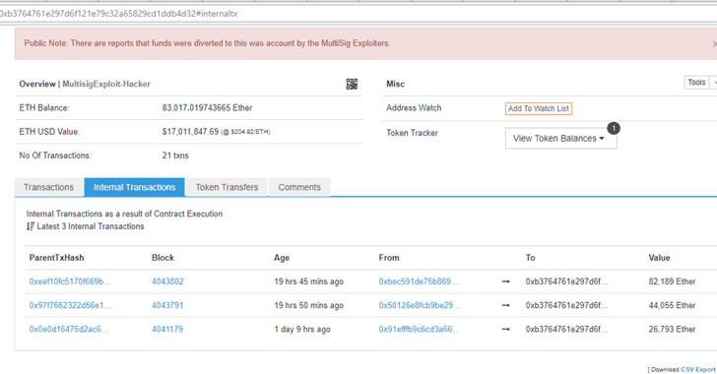Click the token count badge showing 1
This screenshot has width=717, height=374.
tap(614, 129)
